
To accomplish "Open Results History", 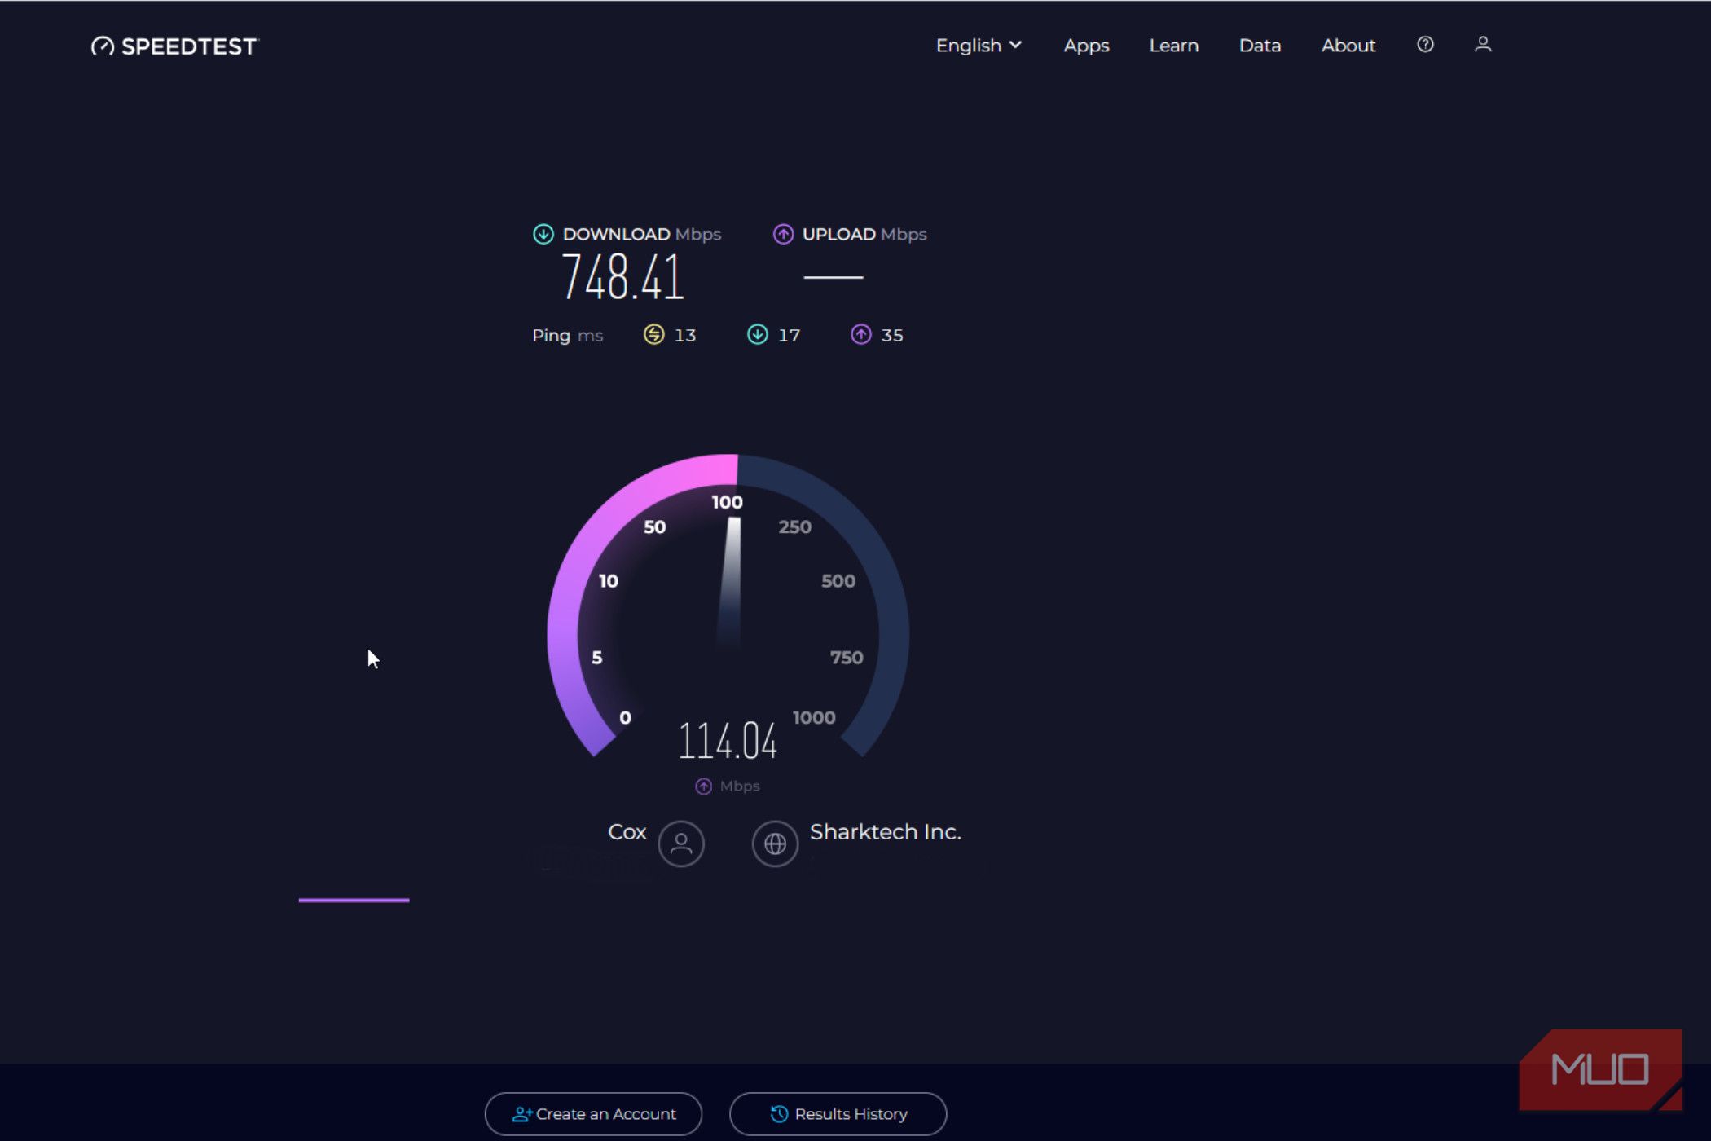I will pos(838,1114).
